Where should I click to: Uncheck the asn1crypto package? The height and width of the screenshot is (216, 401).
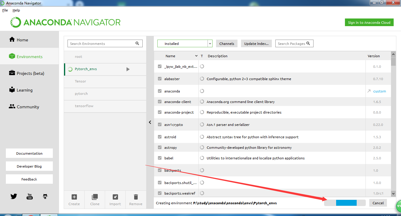click(x=160, y=125)
